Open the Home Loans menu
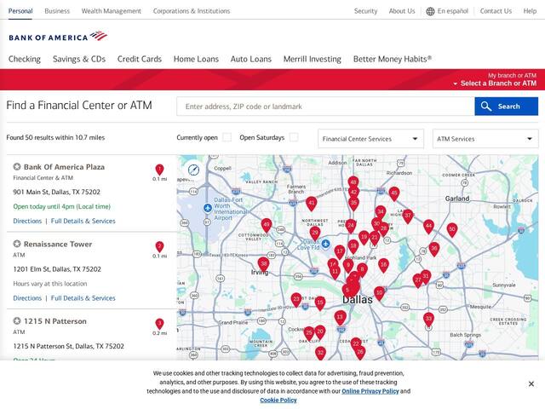This screenshot has width=545, height=409. pos(196,59)
